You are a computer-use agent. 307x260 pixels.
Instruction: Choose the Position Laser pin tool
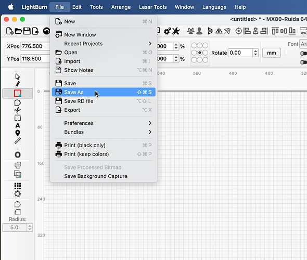tap(18, 133)
